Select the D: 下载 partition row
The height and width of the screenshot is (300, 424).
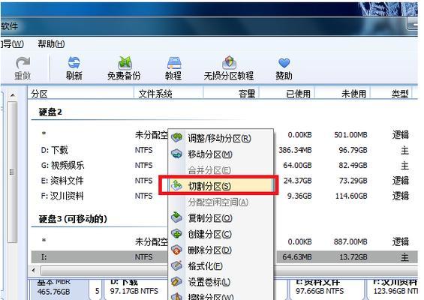[x=224, y=150]
